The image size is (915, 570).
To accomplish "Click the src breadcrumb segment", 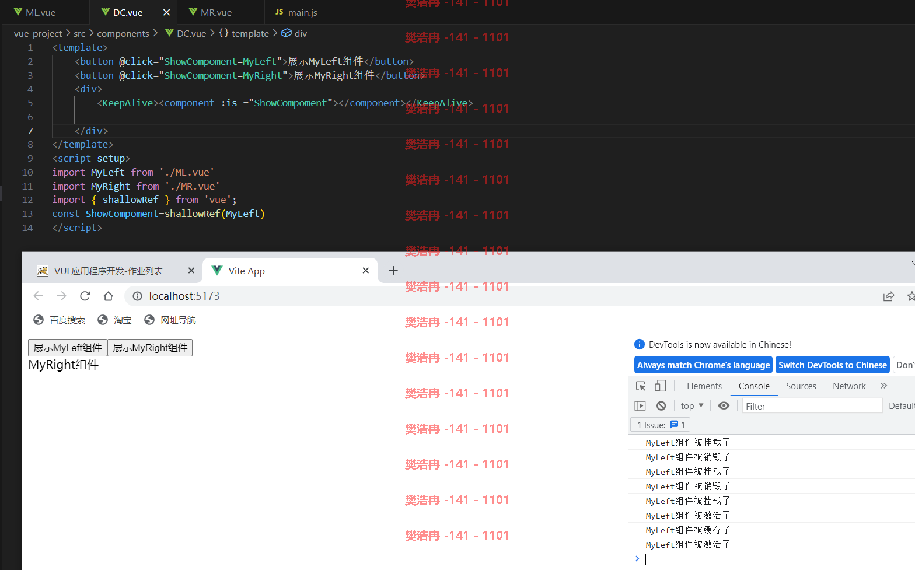I will point(79,33).
